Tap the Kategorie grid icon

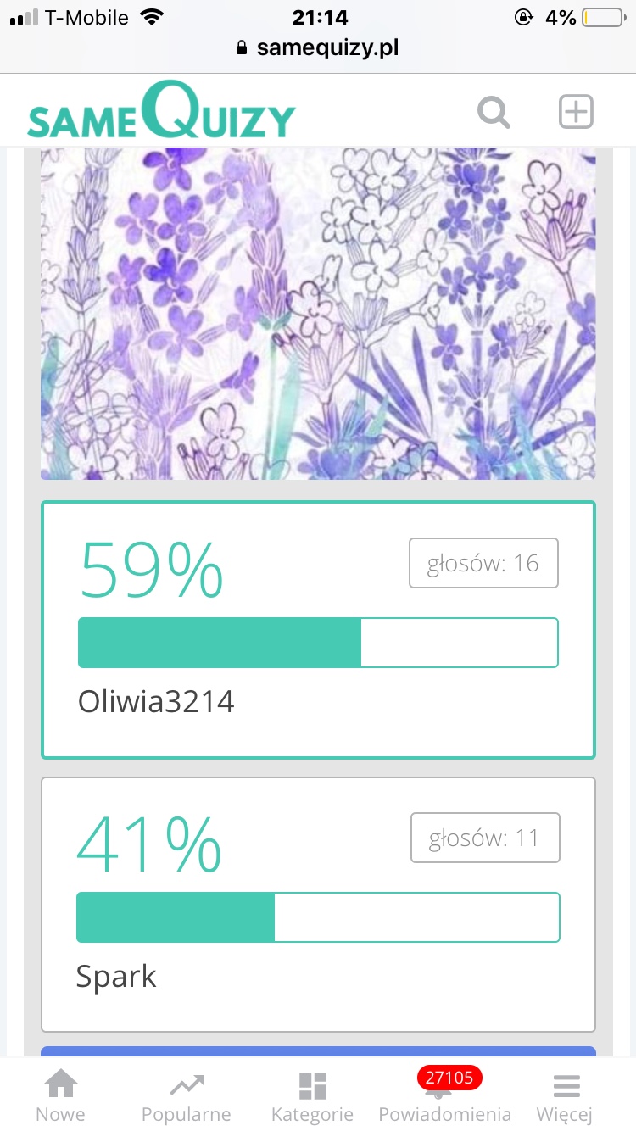point(312,1086)
